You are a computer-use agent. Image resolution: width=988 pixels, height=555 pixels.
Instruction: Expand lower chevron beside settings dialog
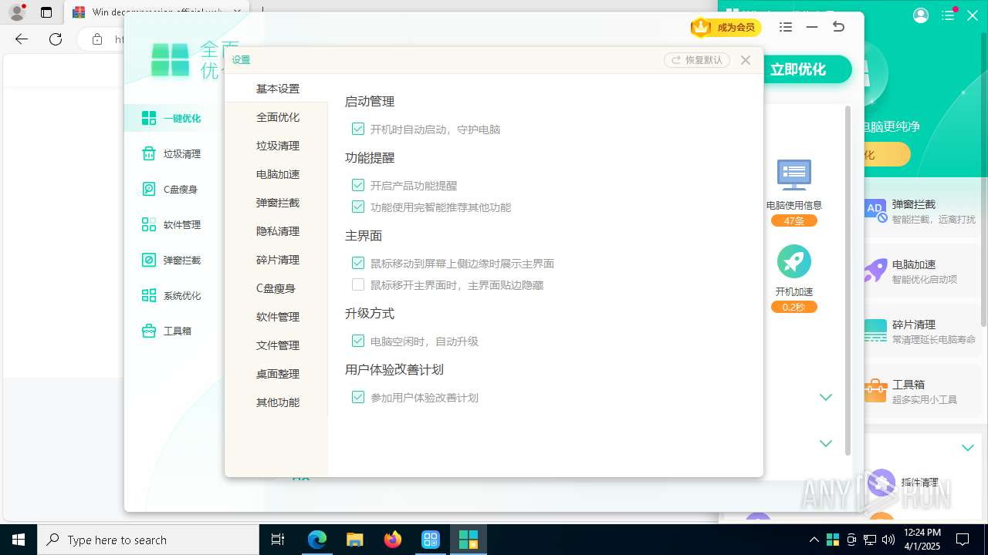[826, 444]
